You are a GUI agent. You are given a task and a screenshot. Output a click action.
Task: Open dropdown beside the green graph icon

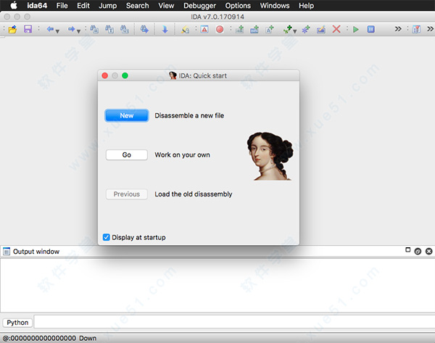tap(295, 31)
